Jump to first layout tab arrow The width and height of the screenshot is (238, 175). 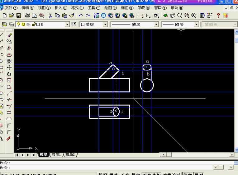coord(17,155)
